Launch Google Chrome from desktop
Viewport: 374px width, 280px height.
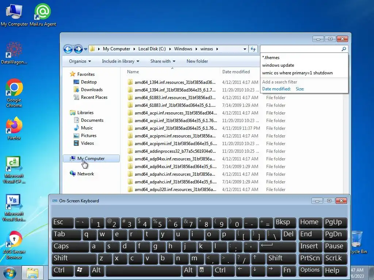point(14,93)
